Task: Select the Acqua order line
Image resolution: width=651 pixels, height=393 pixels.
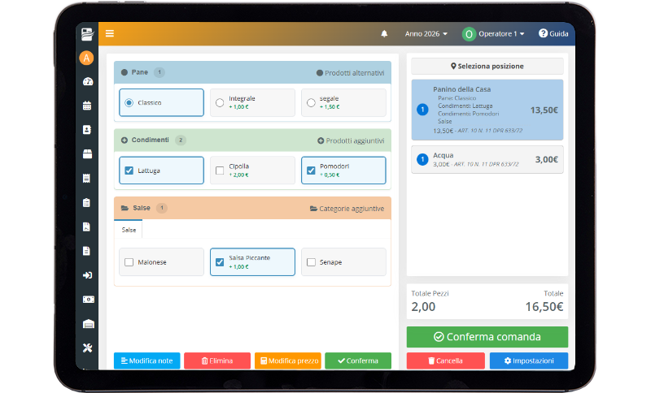Action: tap(487, 159)
